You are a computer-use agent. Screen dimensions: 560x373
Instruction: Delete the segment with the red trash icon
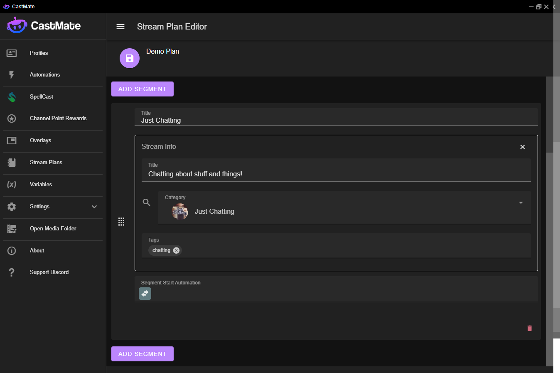click(x=530, y=328)
